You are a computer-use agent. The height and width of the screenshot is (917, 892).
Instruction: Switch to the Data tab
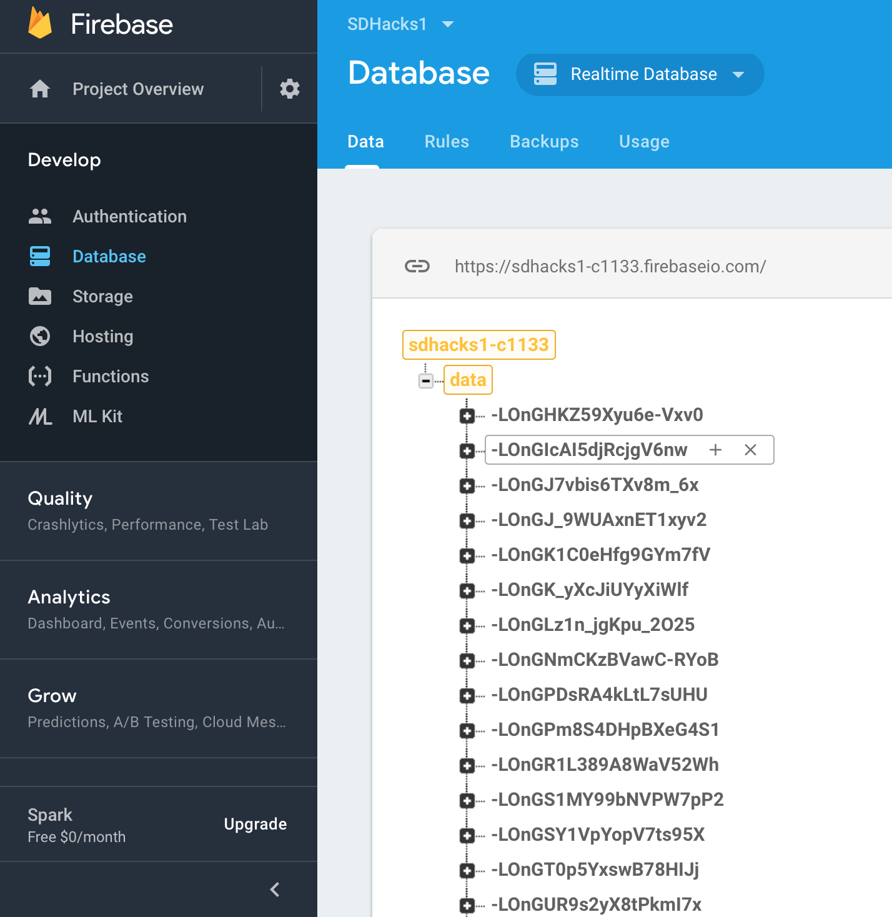tap(365, 142)
